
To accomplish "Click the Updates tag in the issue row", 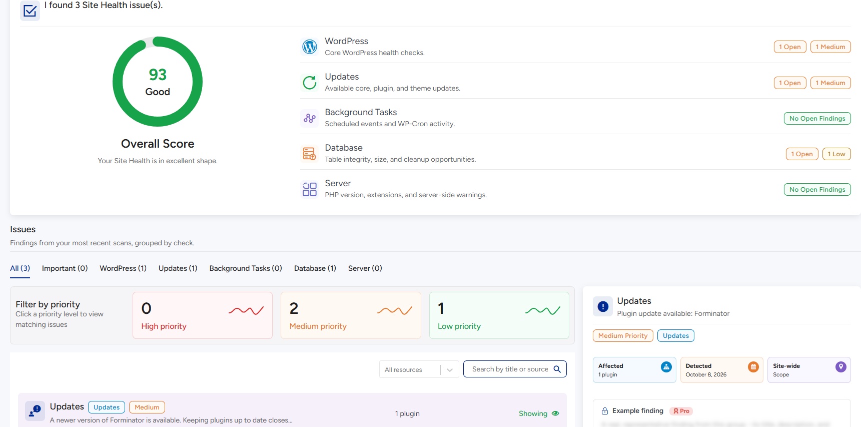I will (x=107, y=407).
